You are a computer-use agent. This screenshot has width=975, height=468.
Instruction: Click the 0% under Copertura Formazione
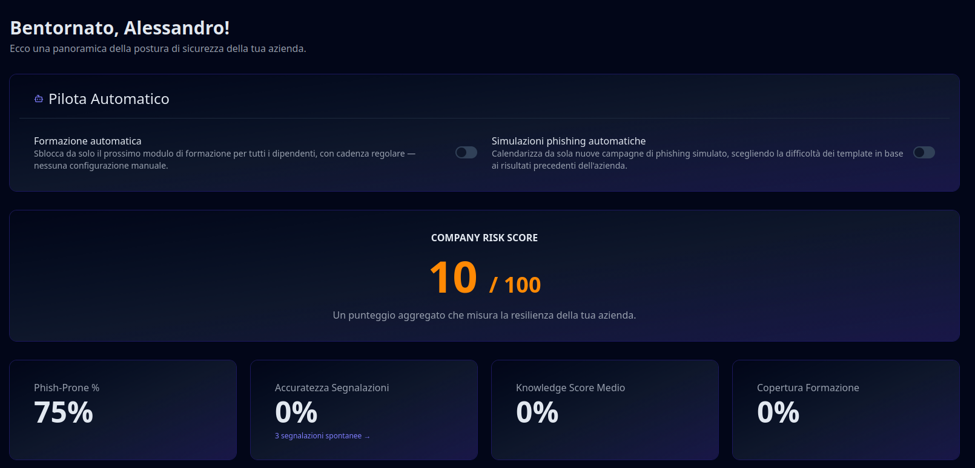point(778,412)
